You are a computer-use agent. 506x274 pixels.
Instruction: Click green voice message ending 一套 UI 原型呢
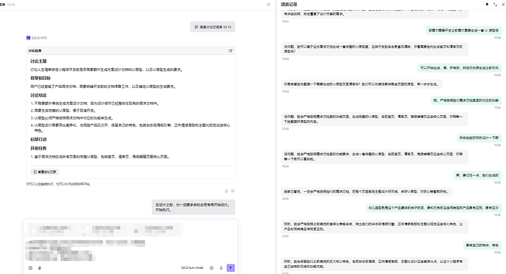463,30
